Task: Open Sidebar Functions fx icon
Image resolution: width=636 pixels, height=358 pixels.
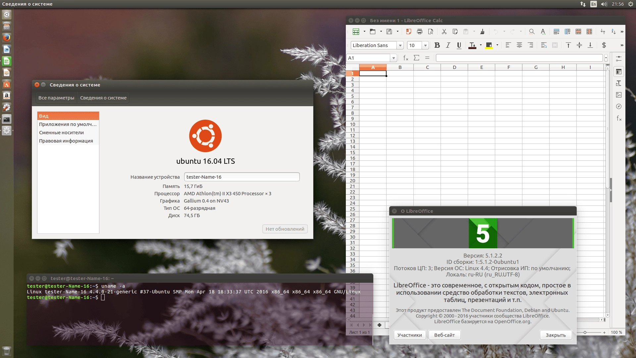Action: pyautogui.click(x=619, y=118)
